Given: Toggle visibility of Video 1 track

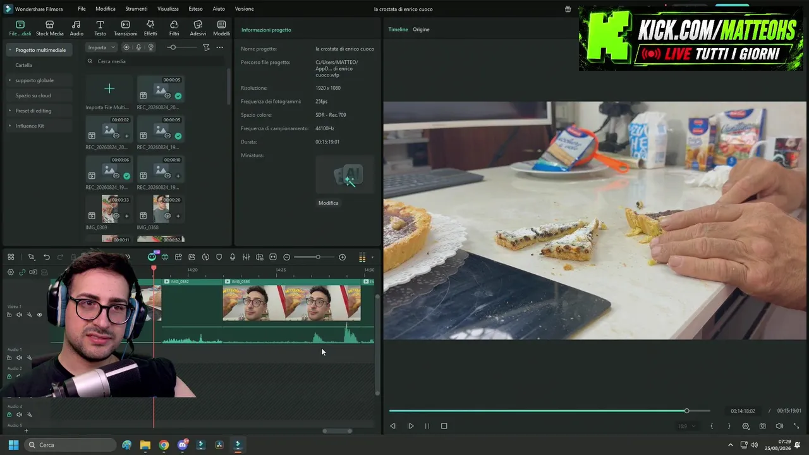Looking at the screenshot, I should click(39, 315).
